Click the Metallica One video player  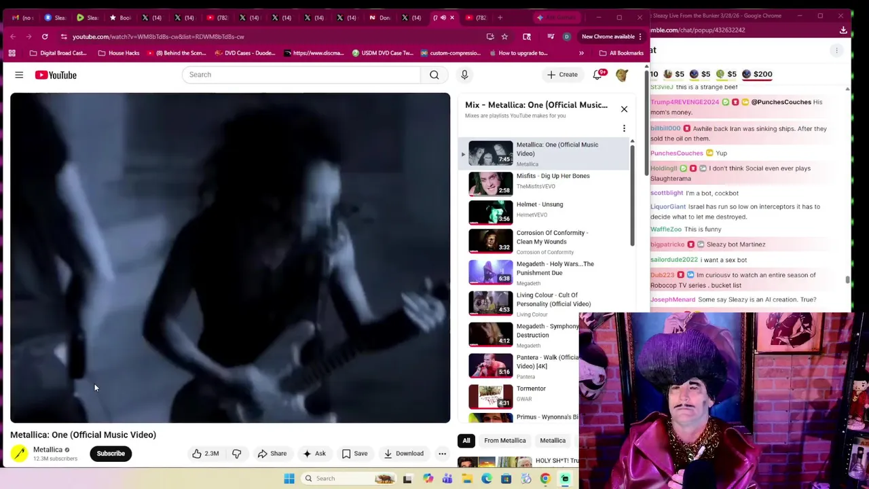point(230,258)
